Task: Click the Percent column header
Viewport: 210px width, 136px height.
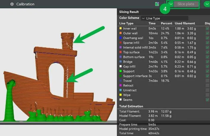Action: (166, 23)
